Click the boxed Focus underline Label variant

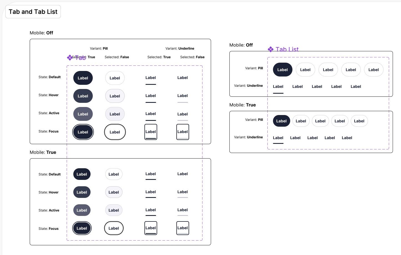coord(151,132)
